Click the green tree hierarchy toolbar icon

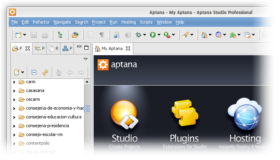[x=60, y=35]
